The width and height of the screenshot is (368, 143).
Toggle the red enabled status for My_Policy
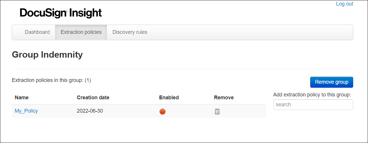[x=163, y=111]
